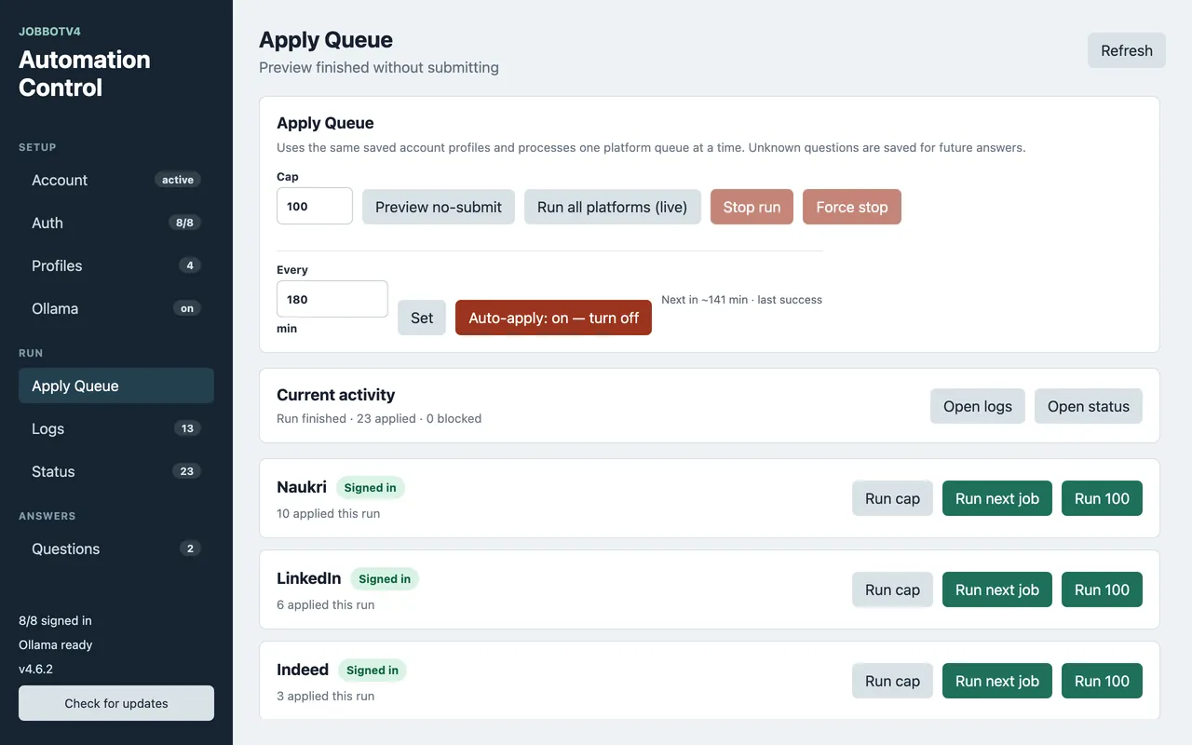This screenshot has height=745, width=1192.
Task: Click Open logs in Current activity
Action: [978, 406]
